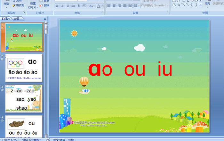The width and height of the screenshot is (224, 141).
Task: Insert cloud shape from shapes gallery
Action: pyautogui.click(x=174, y=5)
